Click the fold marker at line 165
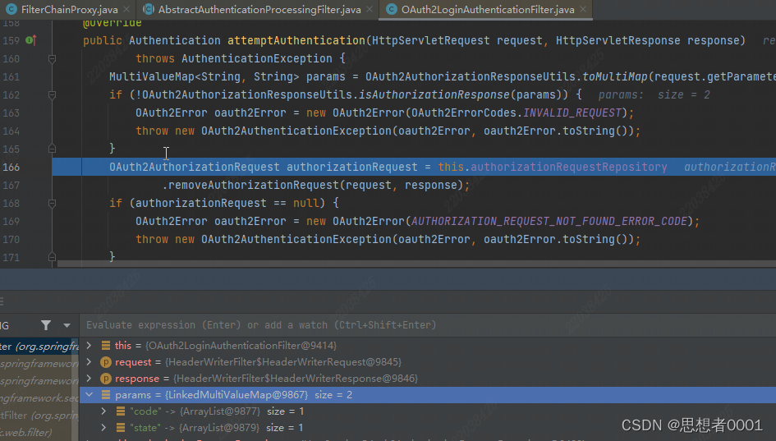Screen dimensions: 776x441 (53, 149)
